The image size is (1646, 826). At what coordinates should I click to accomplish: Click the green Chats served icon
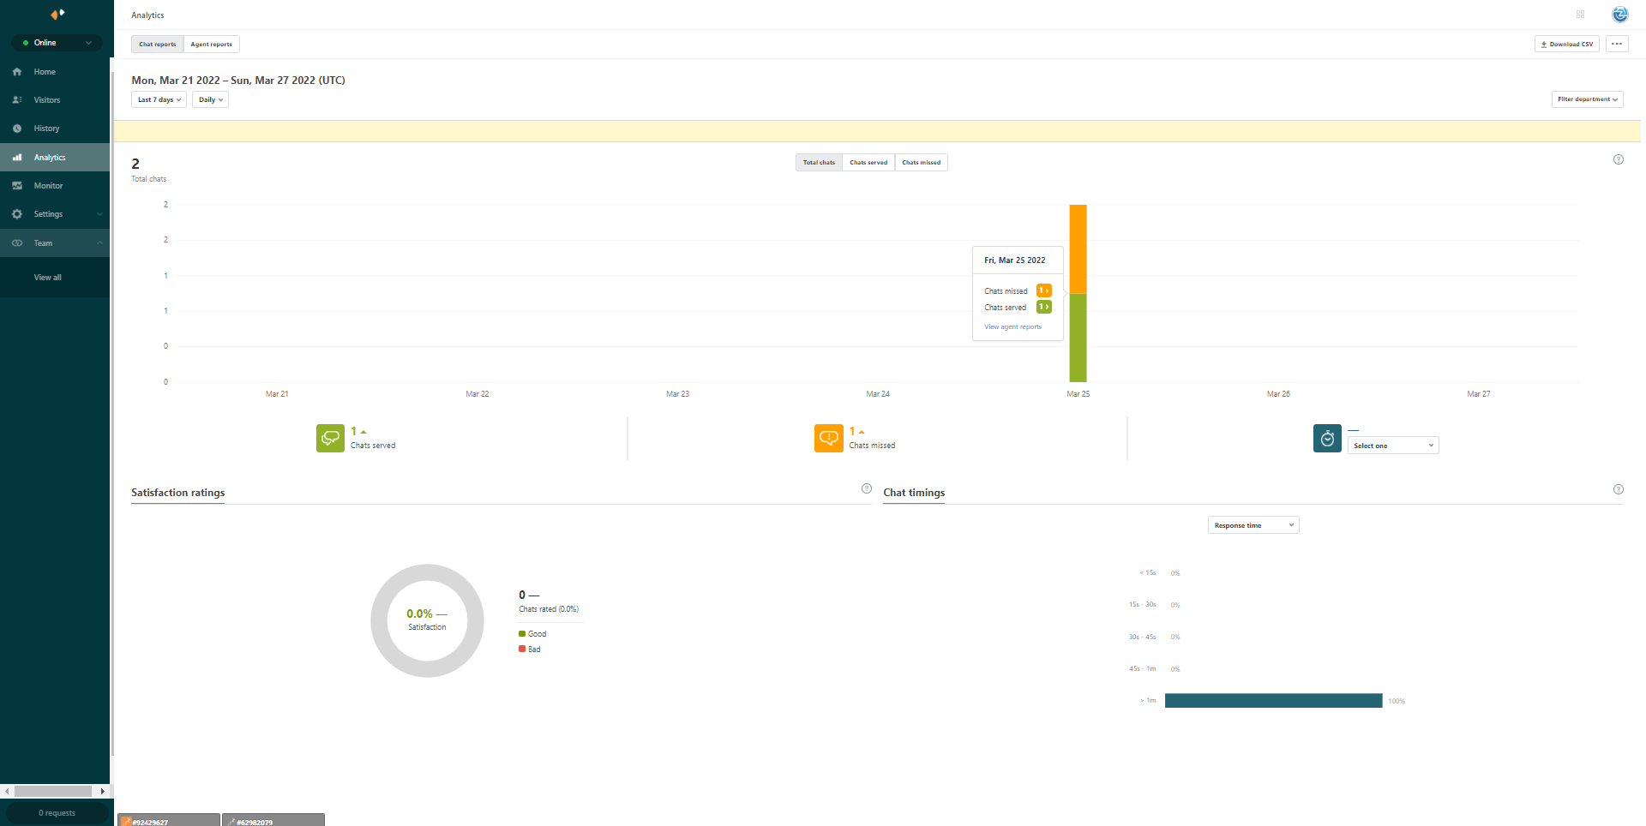[x=330, y=438]
